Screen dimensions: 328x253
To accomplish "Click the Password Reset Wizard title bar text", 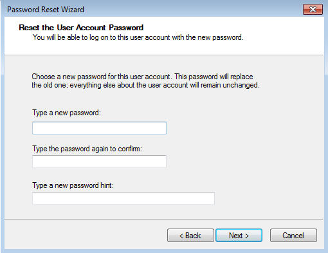I will [46, 10].
